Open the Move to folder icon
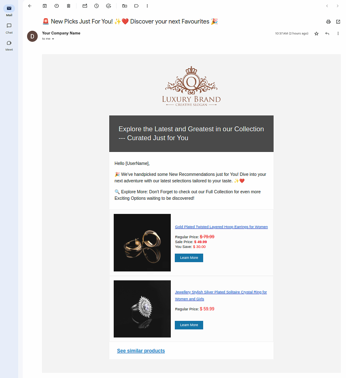 (125, 6)
